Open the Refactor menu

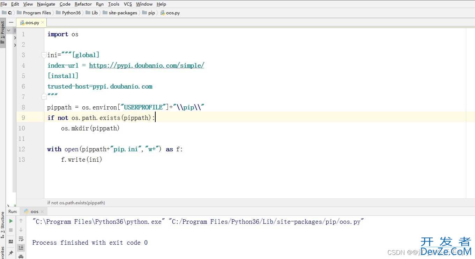click(x=83, y=4)
